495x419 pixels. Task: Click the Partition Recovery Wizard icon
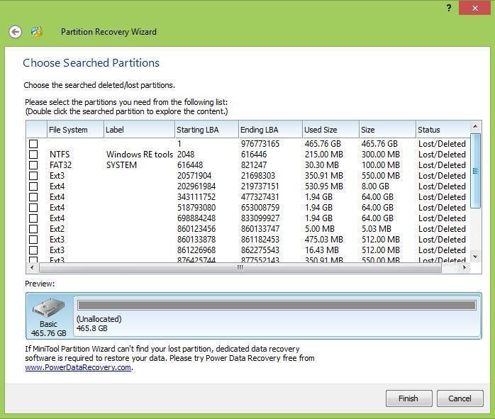[37, 32]
